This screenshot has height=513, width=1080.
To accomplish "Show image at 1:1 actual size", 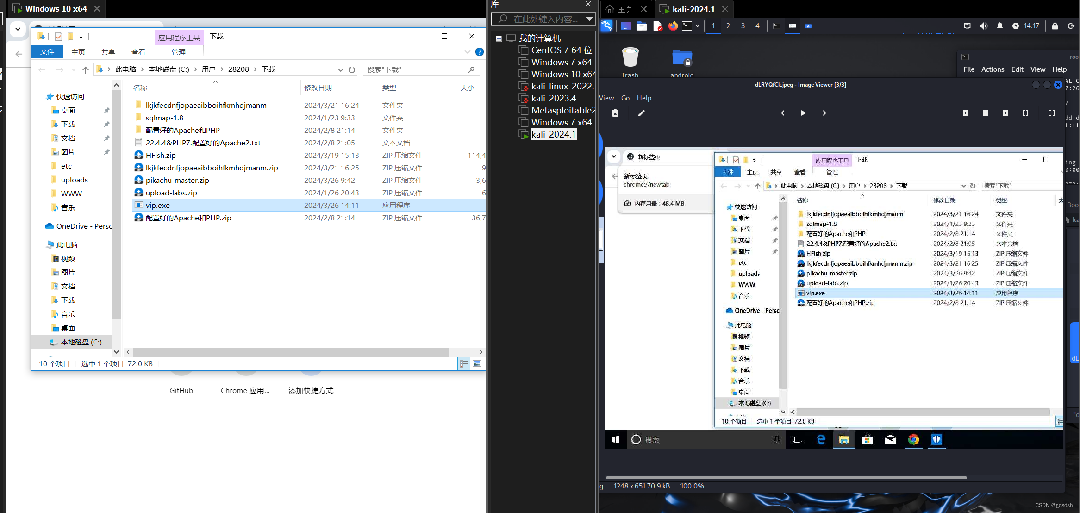I will (1005, 113).
